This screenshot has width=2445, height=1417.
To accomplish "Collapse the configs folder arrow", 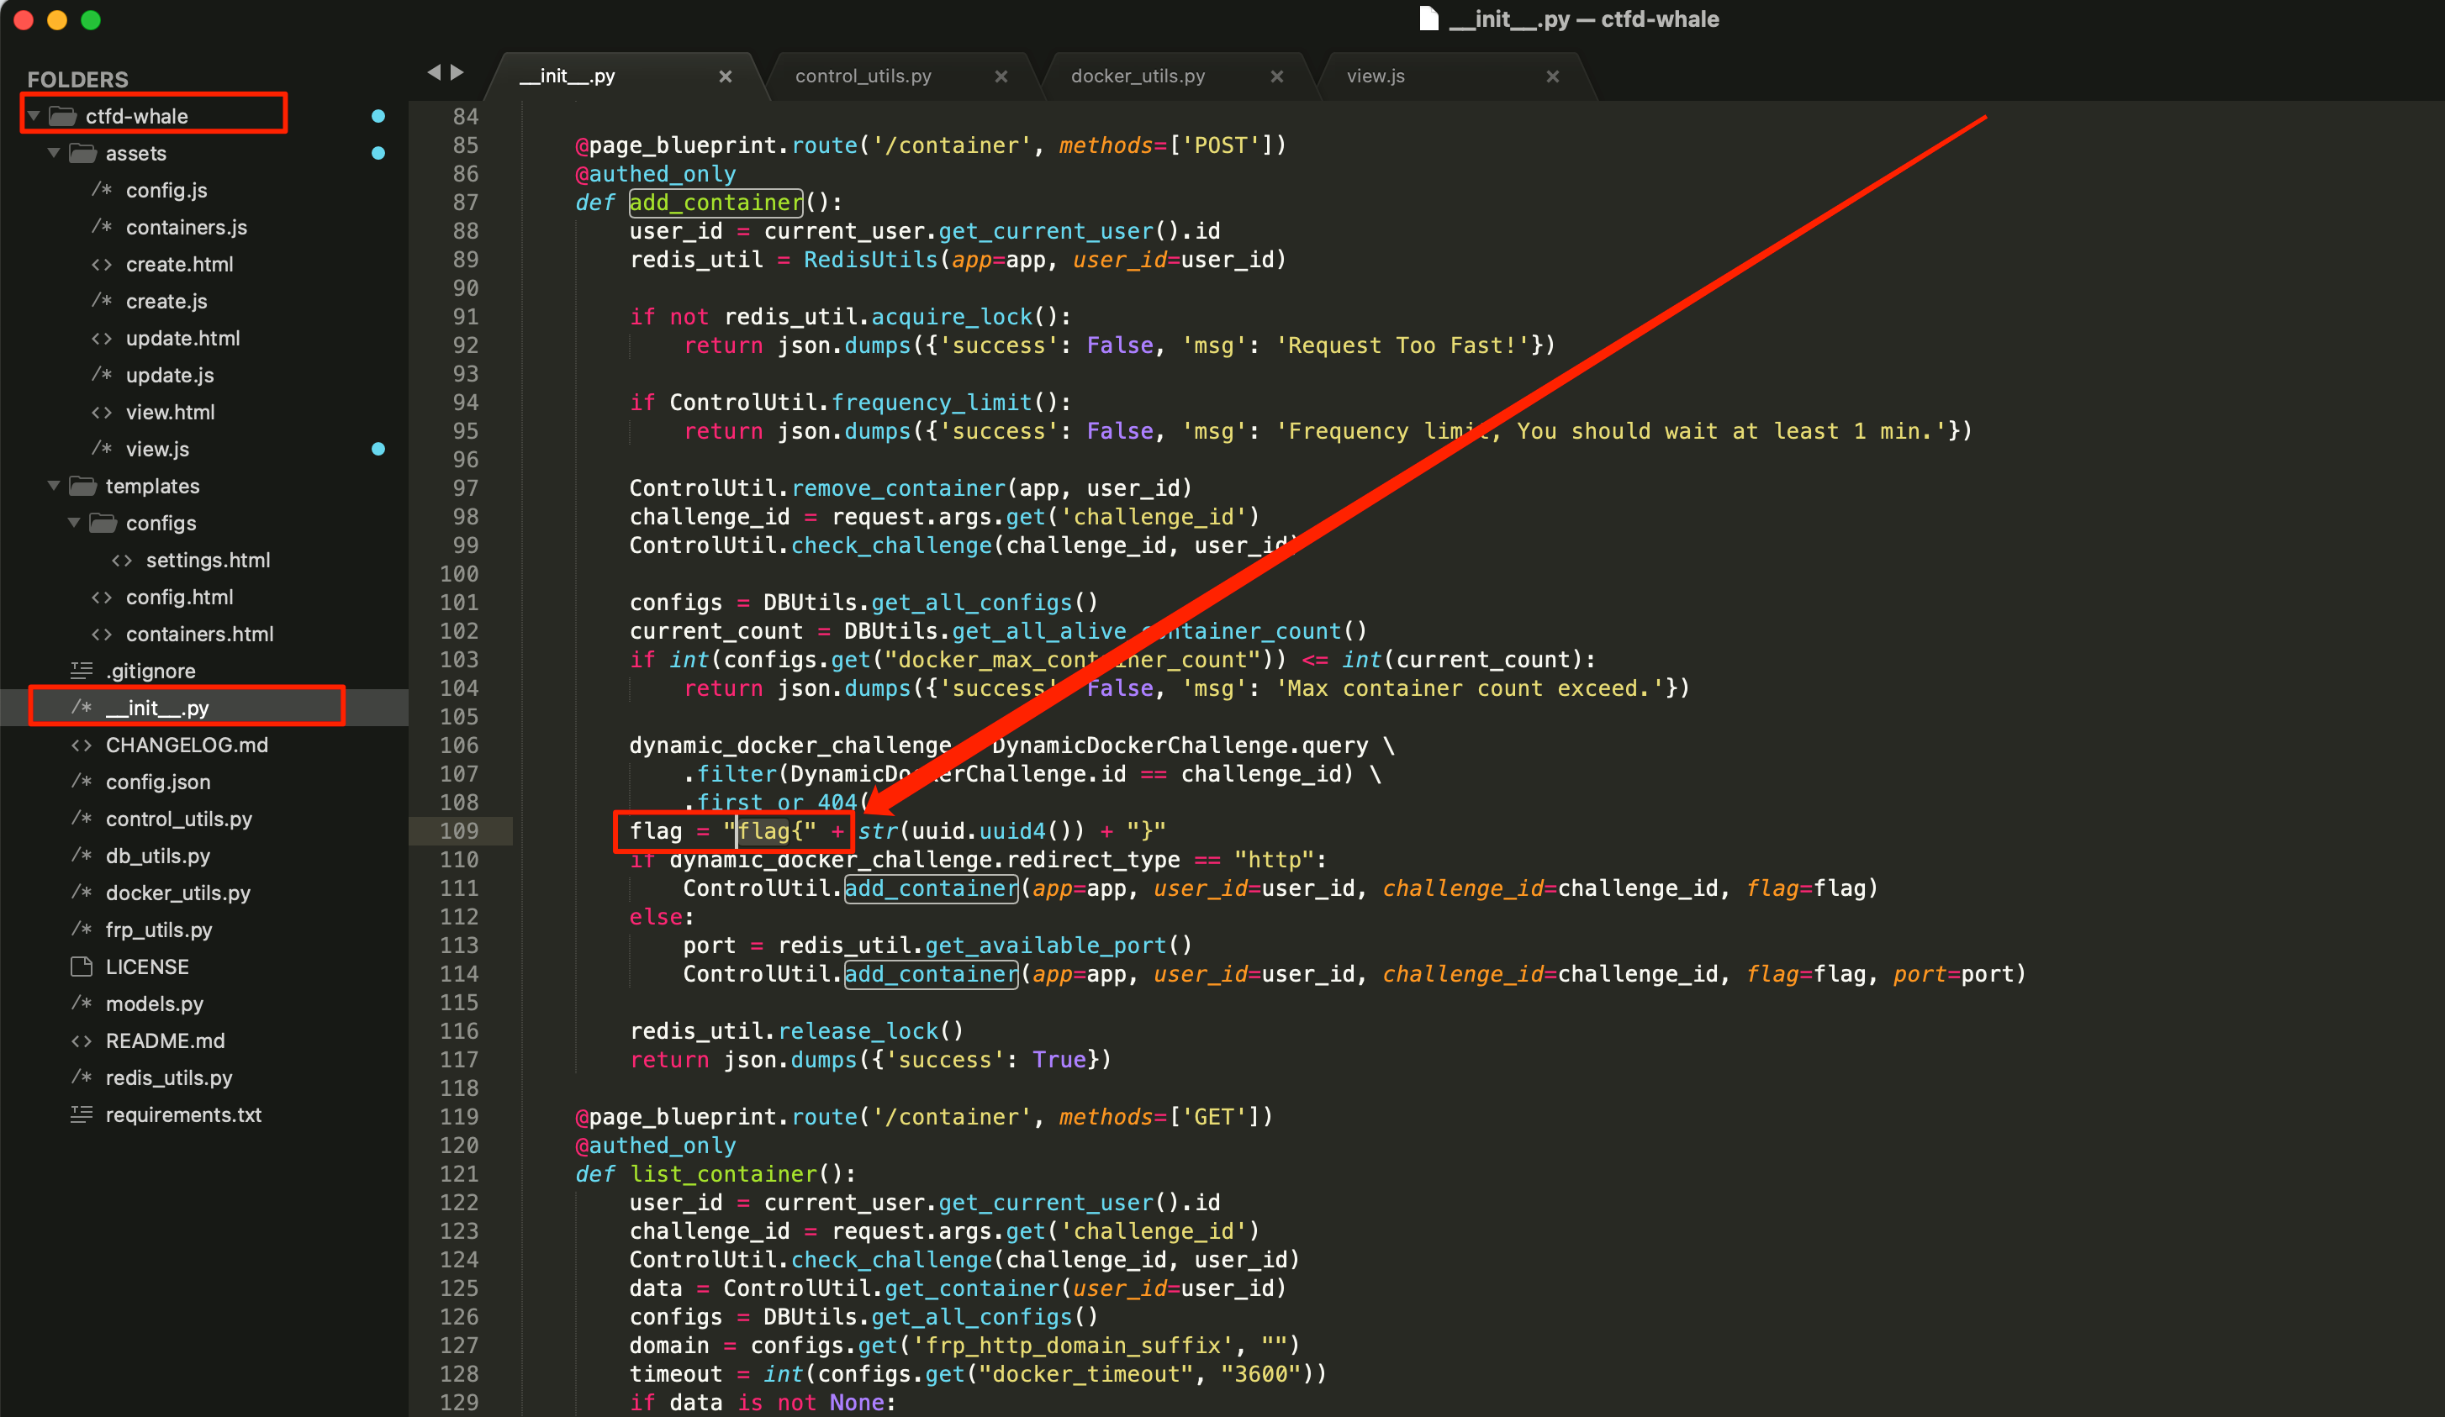I will pyautogui.click(x=75, y=523).
